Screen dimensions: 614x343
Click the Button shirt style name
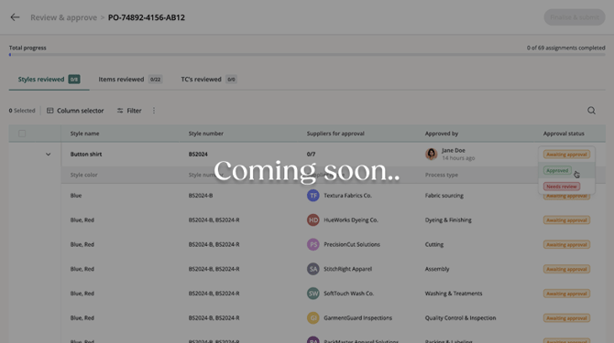(x=86, y=155)
